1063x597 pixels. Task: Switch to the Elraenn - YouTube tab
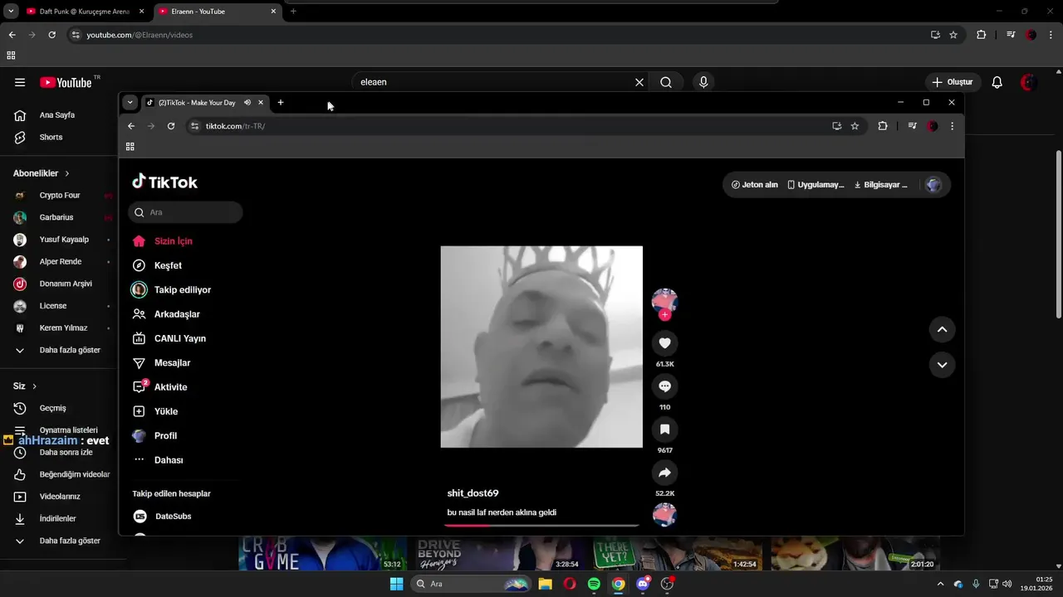click(218, 12)
